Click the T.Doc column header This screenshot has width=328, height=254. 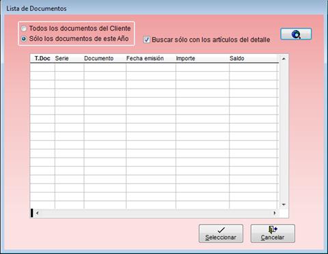[42, 59]
